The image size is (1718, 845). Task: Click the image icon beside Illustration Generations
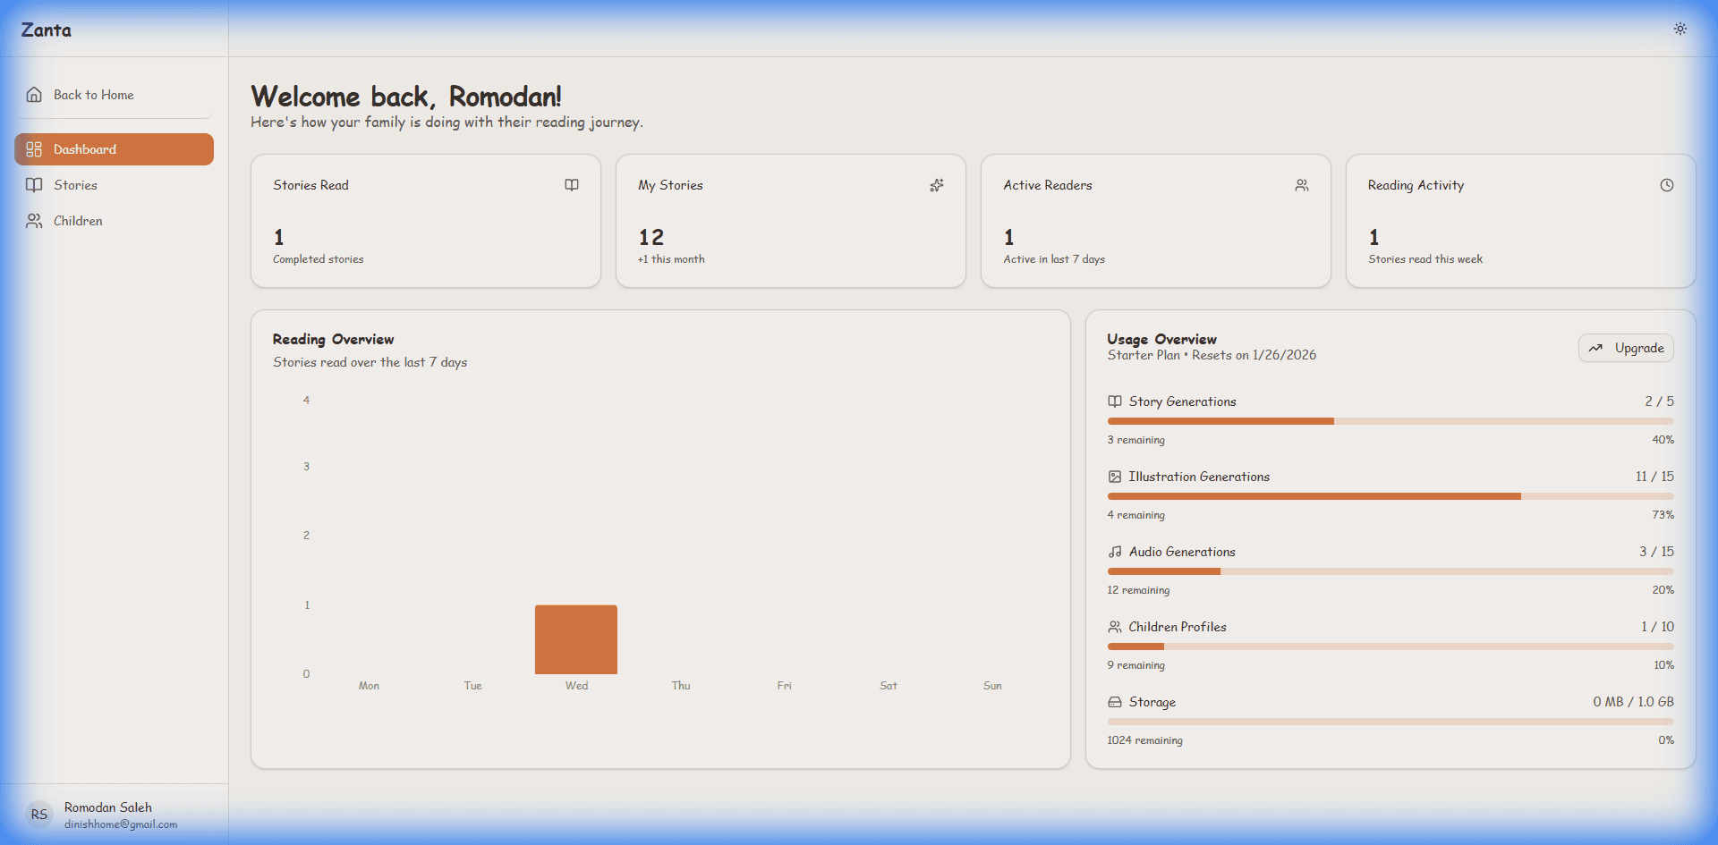1115,477
